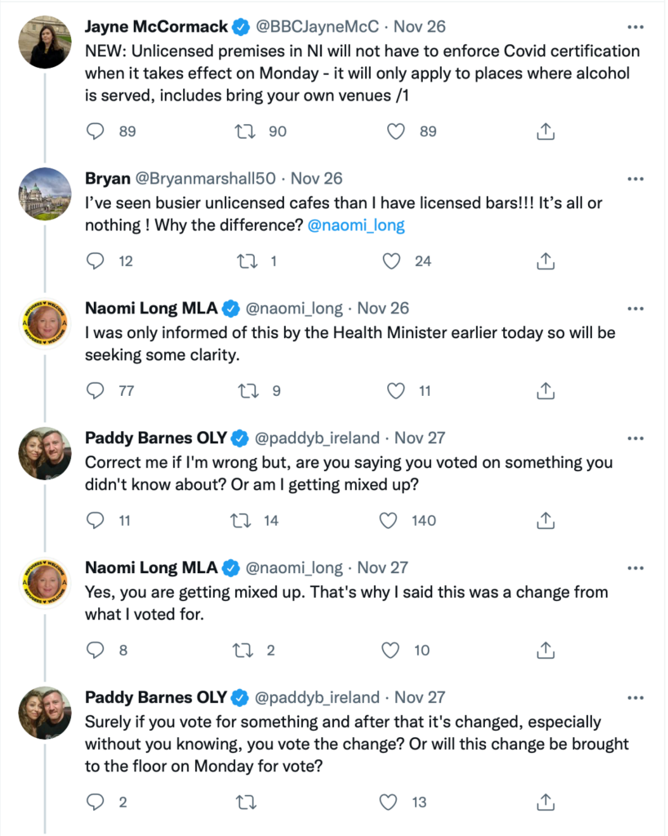Reply to Naomi Long's tweet with 77 replies
Viewport: 668px width, 836px height.
[x=96, y=391]
